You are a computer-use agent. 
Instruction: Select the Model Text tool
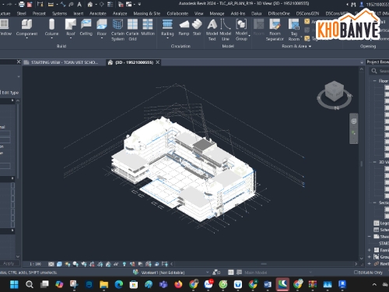(x=212, y=30)
